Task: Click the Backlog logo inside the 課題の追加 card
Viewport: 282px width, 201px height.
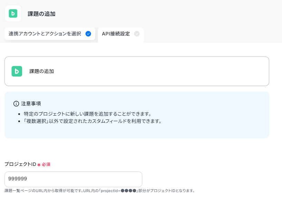Action: click(x=17, y=71)
